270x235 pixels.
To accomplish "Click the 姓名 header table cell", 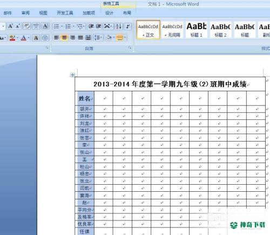I will point(85,98).
